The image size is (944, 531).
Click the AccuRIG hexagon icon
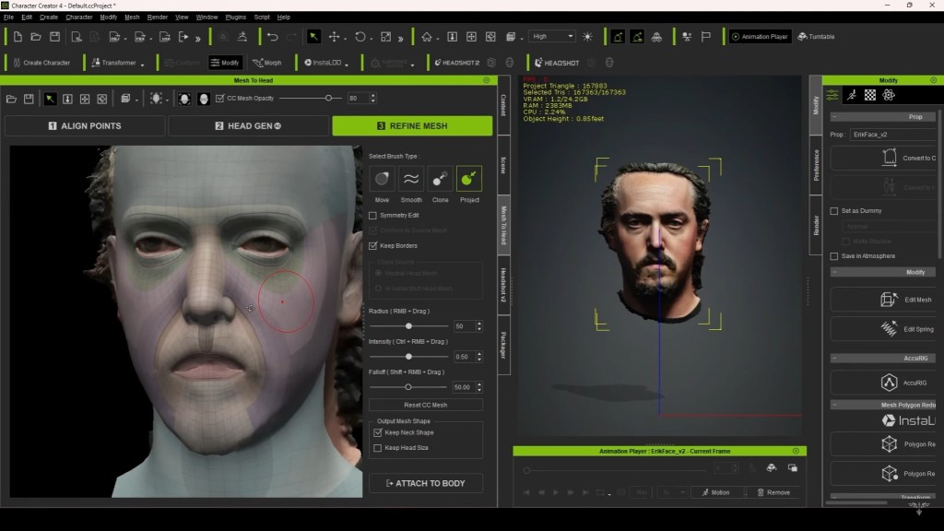click(x=890, y=383)
